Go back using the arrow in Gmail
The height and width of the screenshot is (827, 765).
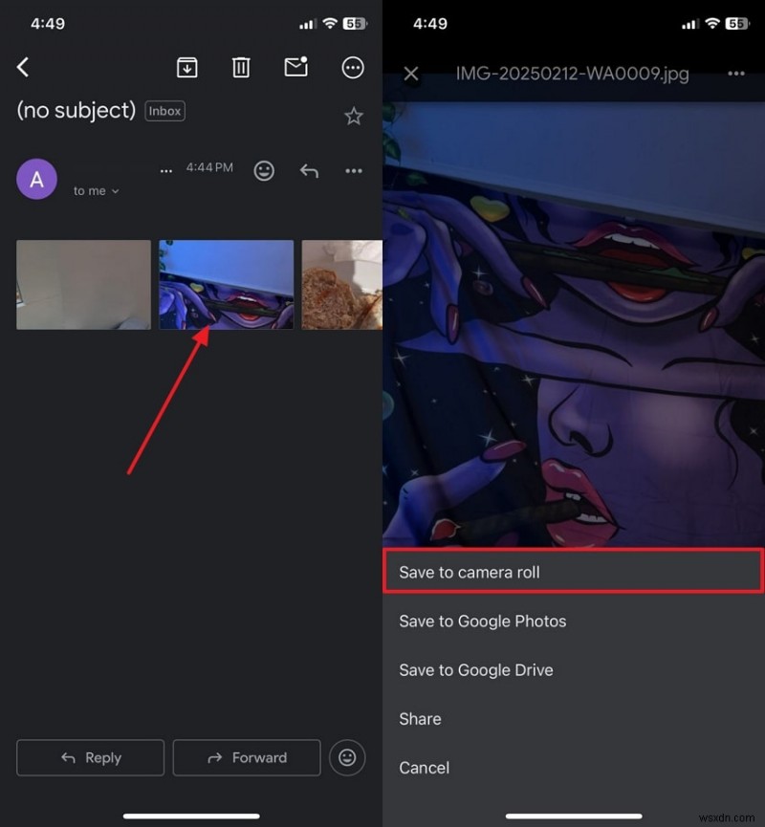(x=23, y=67)
